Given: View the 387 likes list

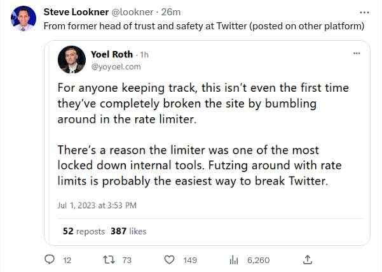Looking at the screenshot, I should [128, 231].
